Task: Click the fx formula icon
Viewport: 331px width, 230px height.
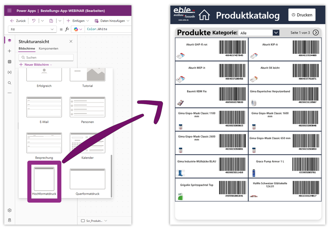Action: point(67,29)
